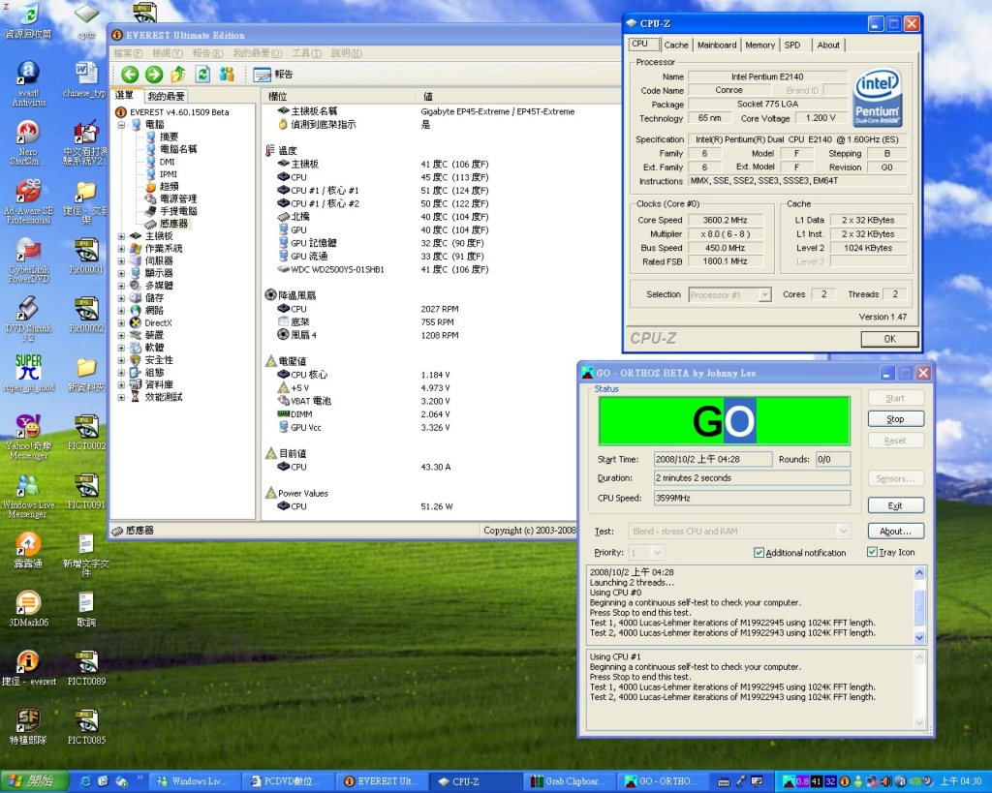Switch to 我的最愛 favorites tab in EVEREST
Image resolution: width=992 pixels, height=793 pixels.
166,96
